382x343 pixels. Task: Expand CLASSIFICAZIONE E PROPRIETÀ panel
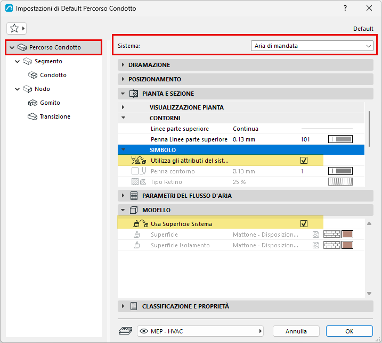click(123, 306)
